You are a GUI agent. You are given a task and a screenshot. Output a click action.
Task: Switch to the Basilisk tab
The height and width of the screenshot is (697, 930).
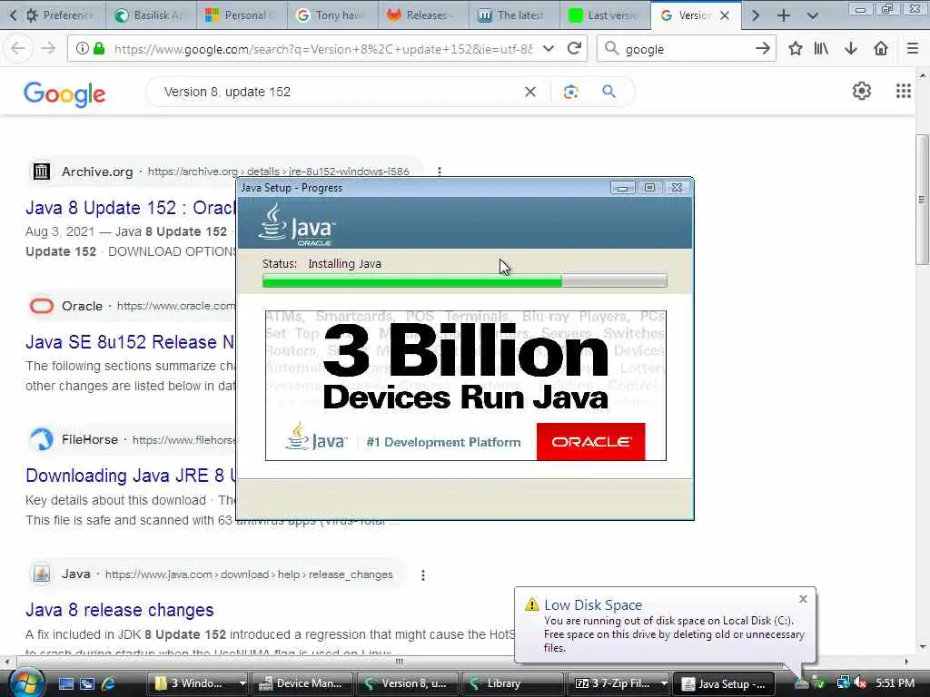coord(152,15)
